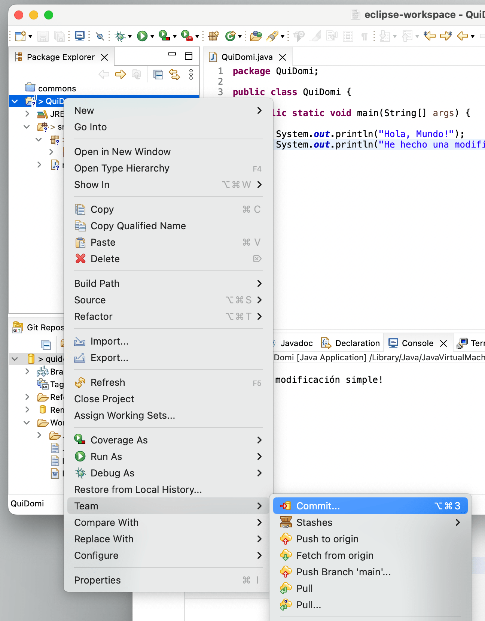Toggle Link with Editor in Package Explorer

pos(174,74)
